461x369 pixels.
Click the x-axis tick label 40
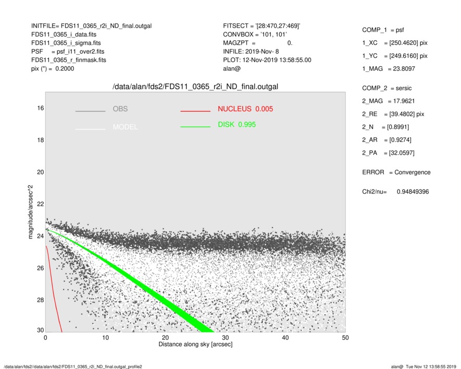coord(285,338)
